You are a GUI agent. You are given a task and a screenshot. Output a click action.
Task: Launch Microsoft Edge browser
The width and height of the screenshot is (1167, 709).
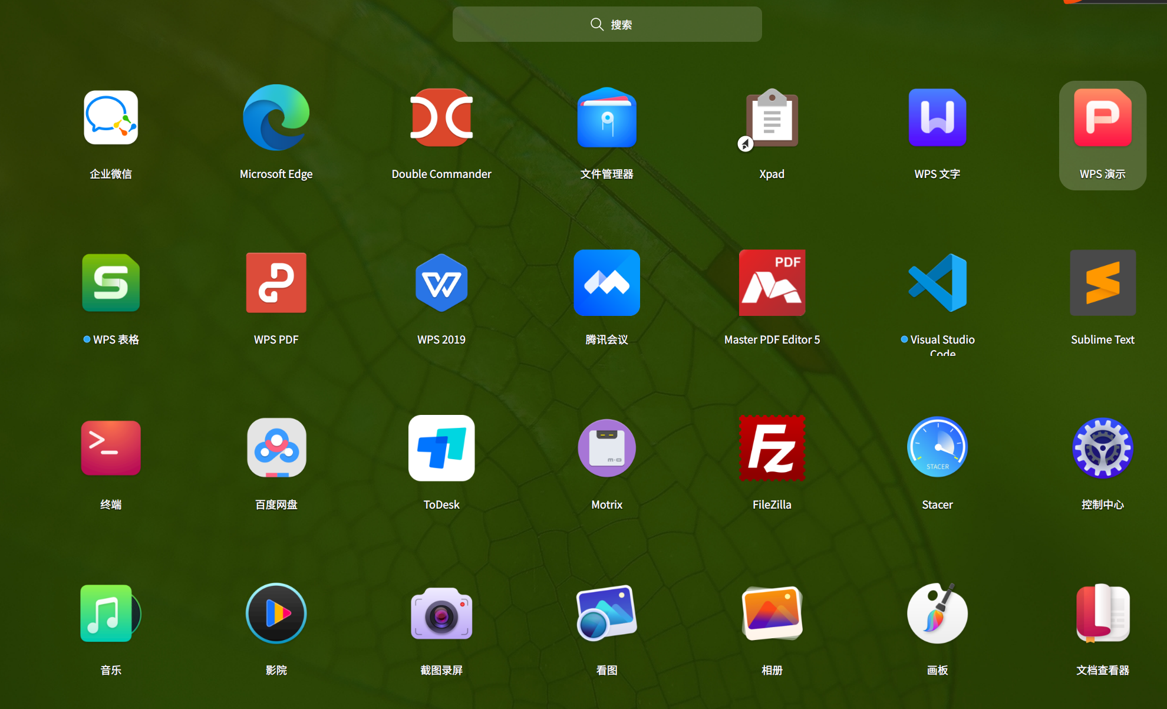click(x=276, y=118)
